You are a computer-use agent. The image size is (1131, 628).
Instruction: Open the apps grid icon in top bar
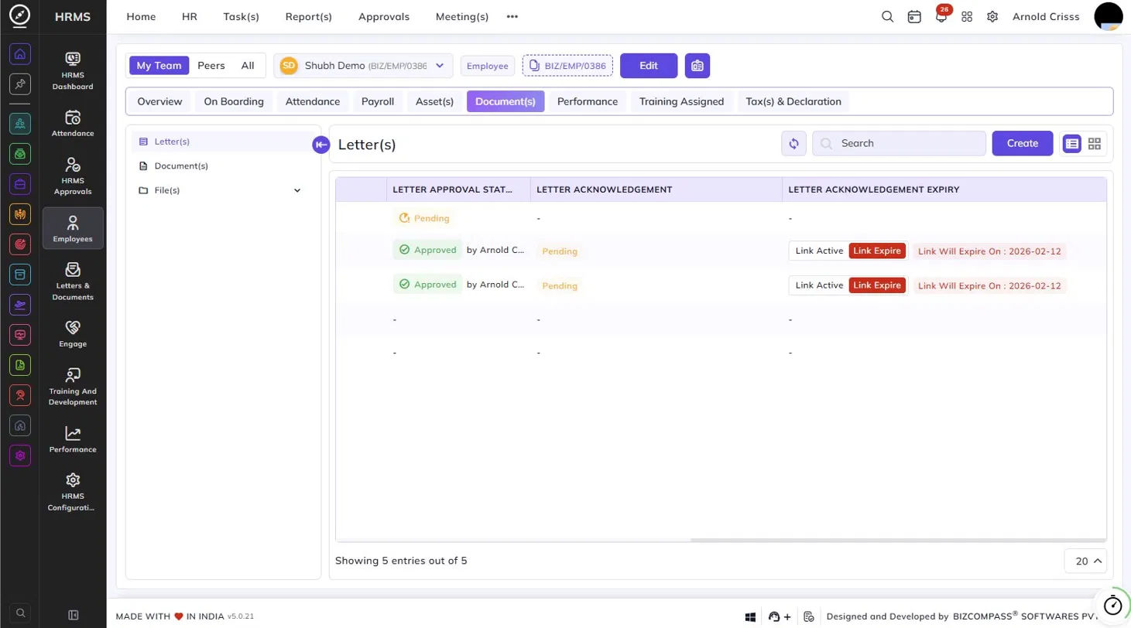[x=967, y=16]
